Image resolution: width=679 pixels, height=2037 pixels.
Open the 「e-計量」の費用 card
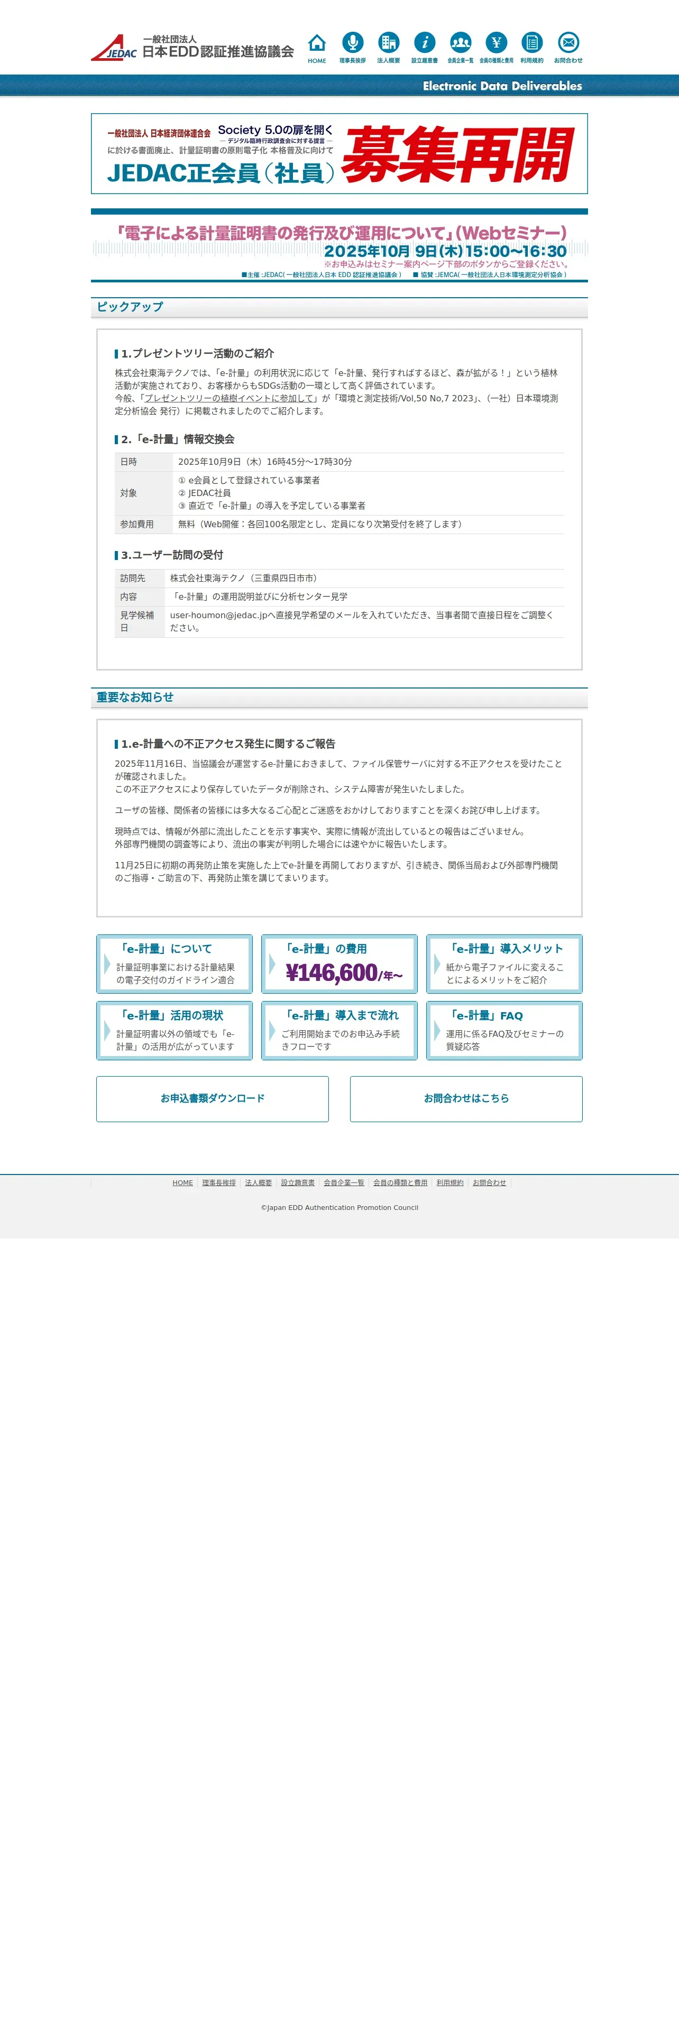pyautogui.click(x=339, y=963)
